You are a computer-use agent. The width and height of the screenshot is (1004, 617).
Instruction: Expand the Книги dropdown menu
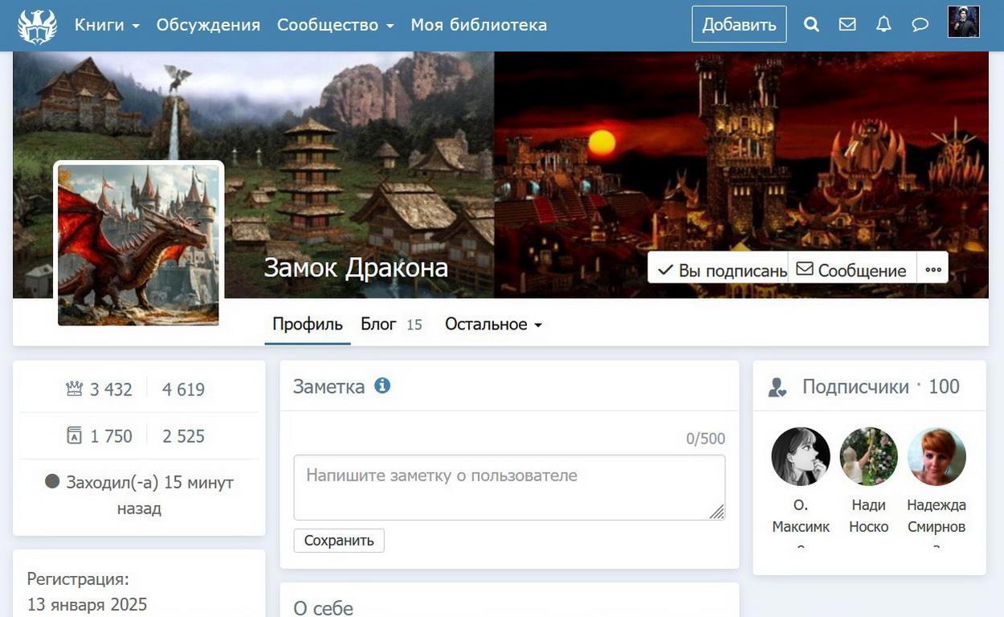[107, 25]
